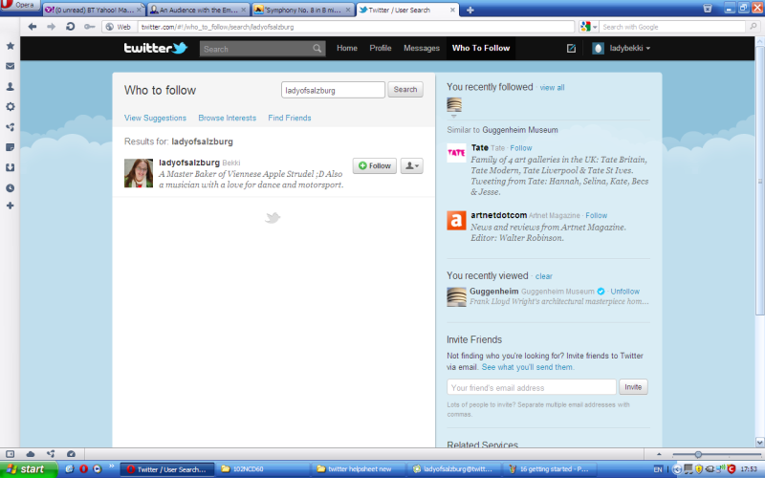This screenshot has height=478, width=765.
Task: Click ladyofsalzburg profile photo
Action: [139, 173]
